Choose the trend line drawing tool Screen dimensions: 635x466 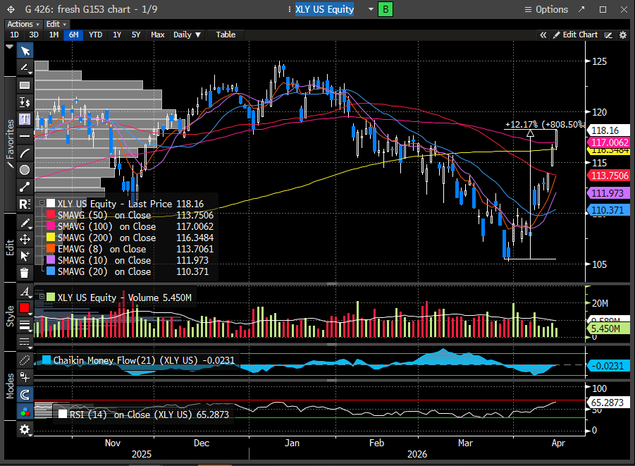[x=25, y=68]
